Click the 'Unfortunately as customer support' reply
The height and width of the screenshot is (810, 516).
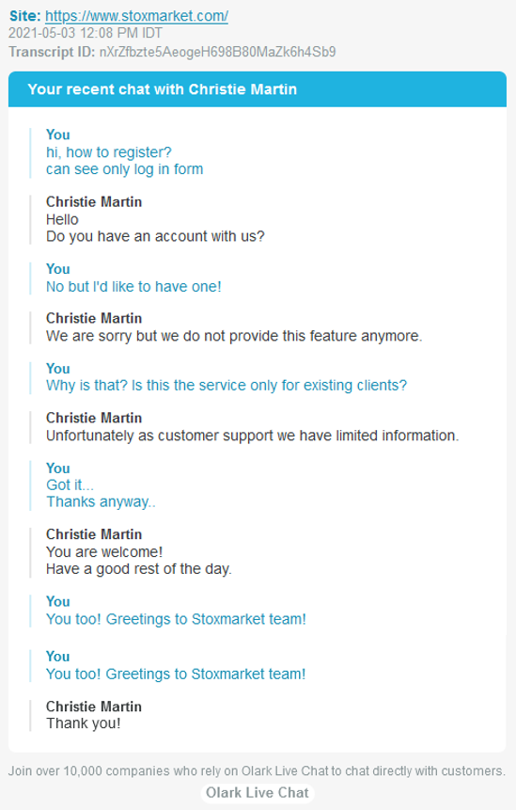[x=252, y=436]
